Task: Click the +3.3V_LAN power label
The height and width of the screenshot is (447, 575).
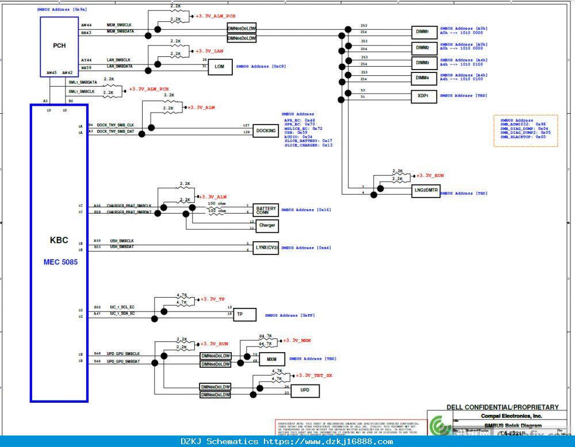Action: 209,51
